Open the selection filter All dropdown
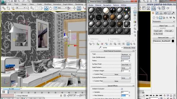Image resolution: width=177 pixels, height=99 pixels. 20,8
